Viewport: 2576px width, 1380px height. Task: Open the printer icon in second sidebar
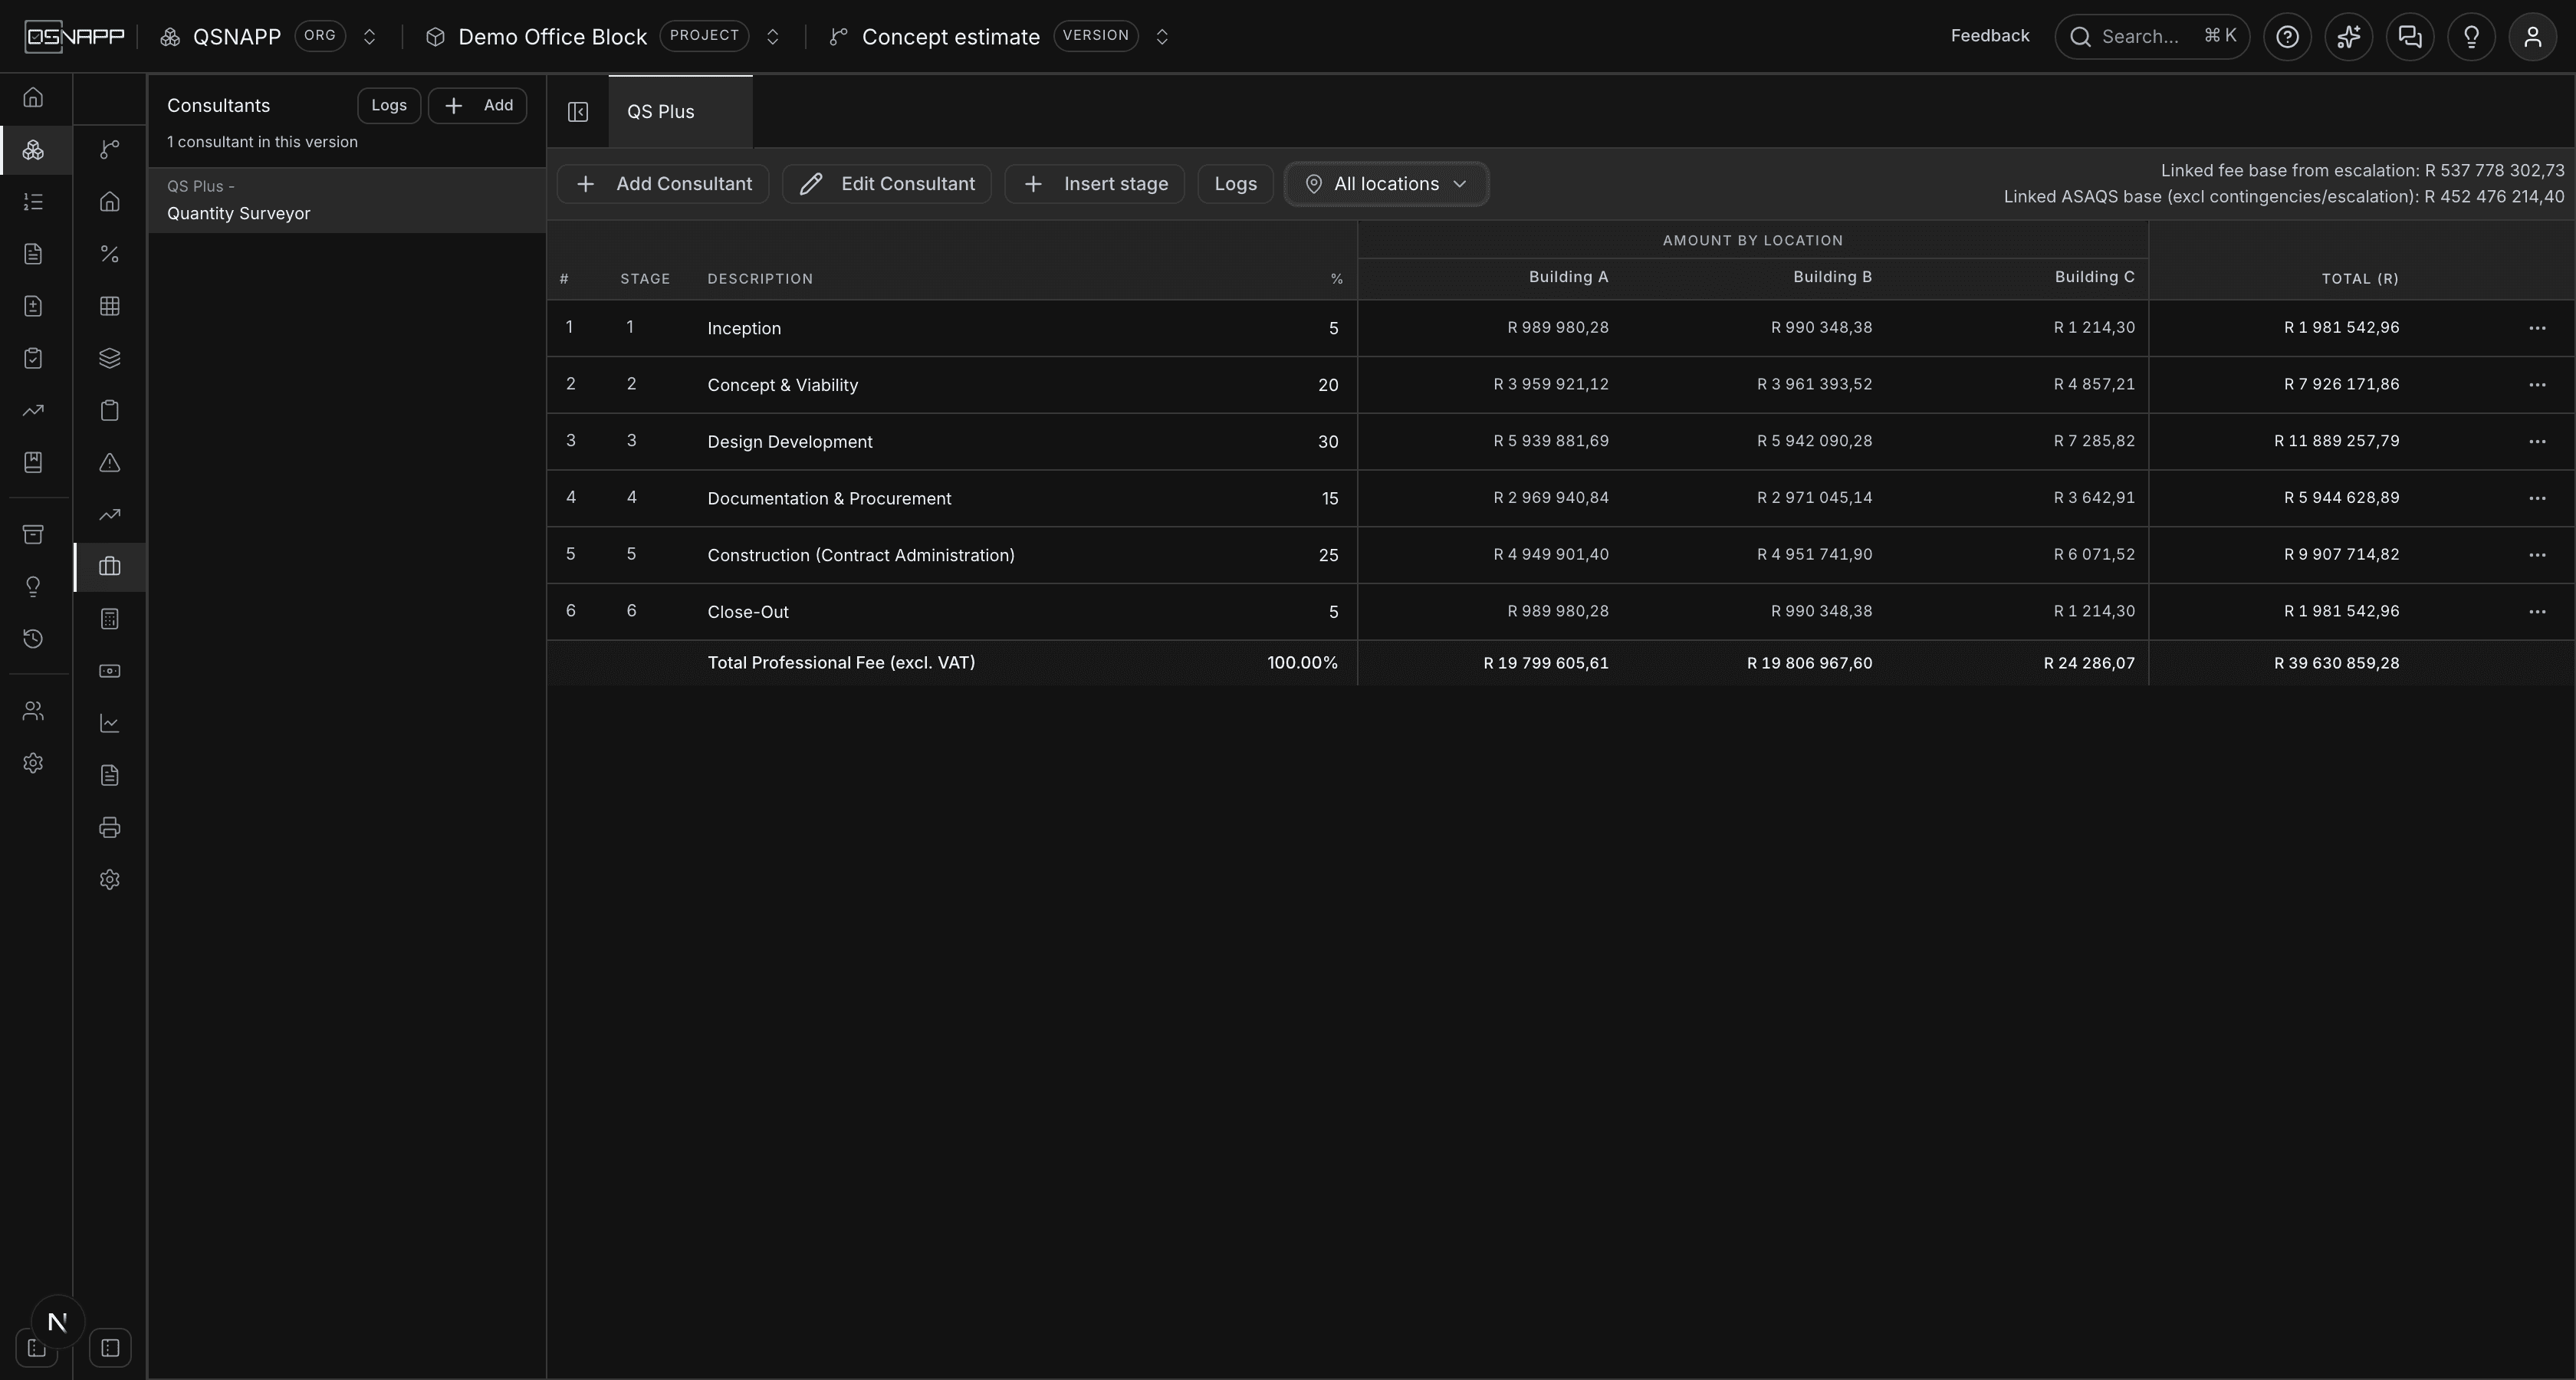(x=110, y=827)
